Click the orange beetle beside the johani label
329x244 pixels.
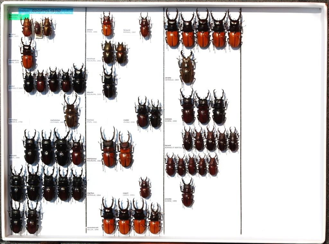(x=107, y=25)
